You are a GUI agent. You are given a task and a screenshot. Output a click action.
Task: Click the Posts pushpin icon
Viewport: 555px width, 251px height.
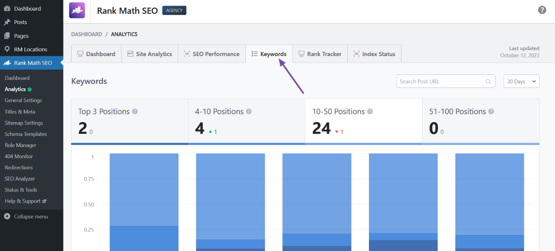point(7,22)
